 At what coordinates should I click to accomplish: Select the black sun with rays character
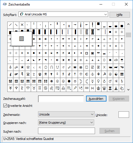pyautogui.click(x=110, y=60)
